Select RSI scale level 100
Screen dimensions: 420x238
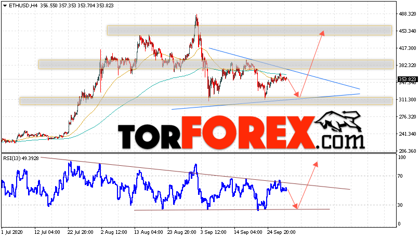click(x=402, y=157)
